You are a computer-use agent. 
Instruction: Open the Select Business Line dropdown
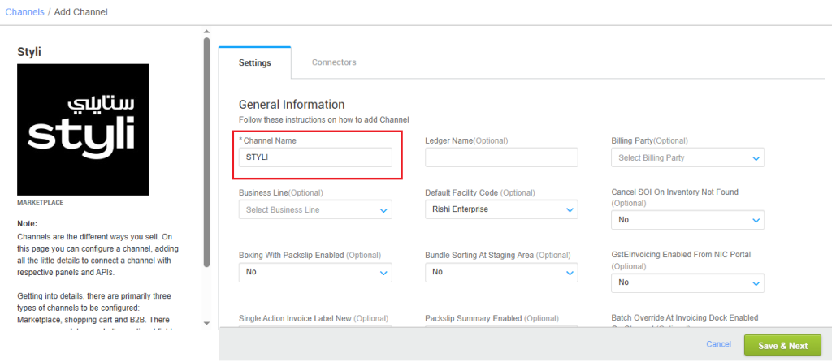click(x=315, y=209)
